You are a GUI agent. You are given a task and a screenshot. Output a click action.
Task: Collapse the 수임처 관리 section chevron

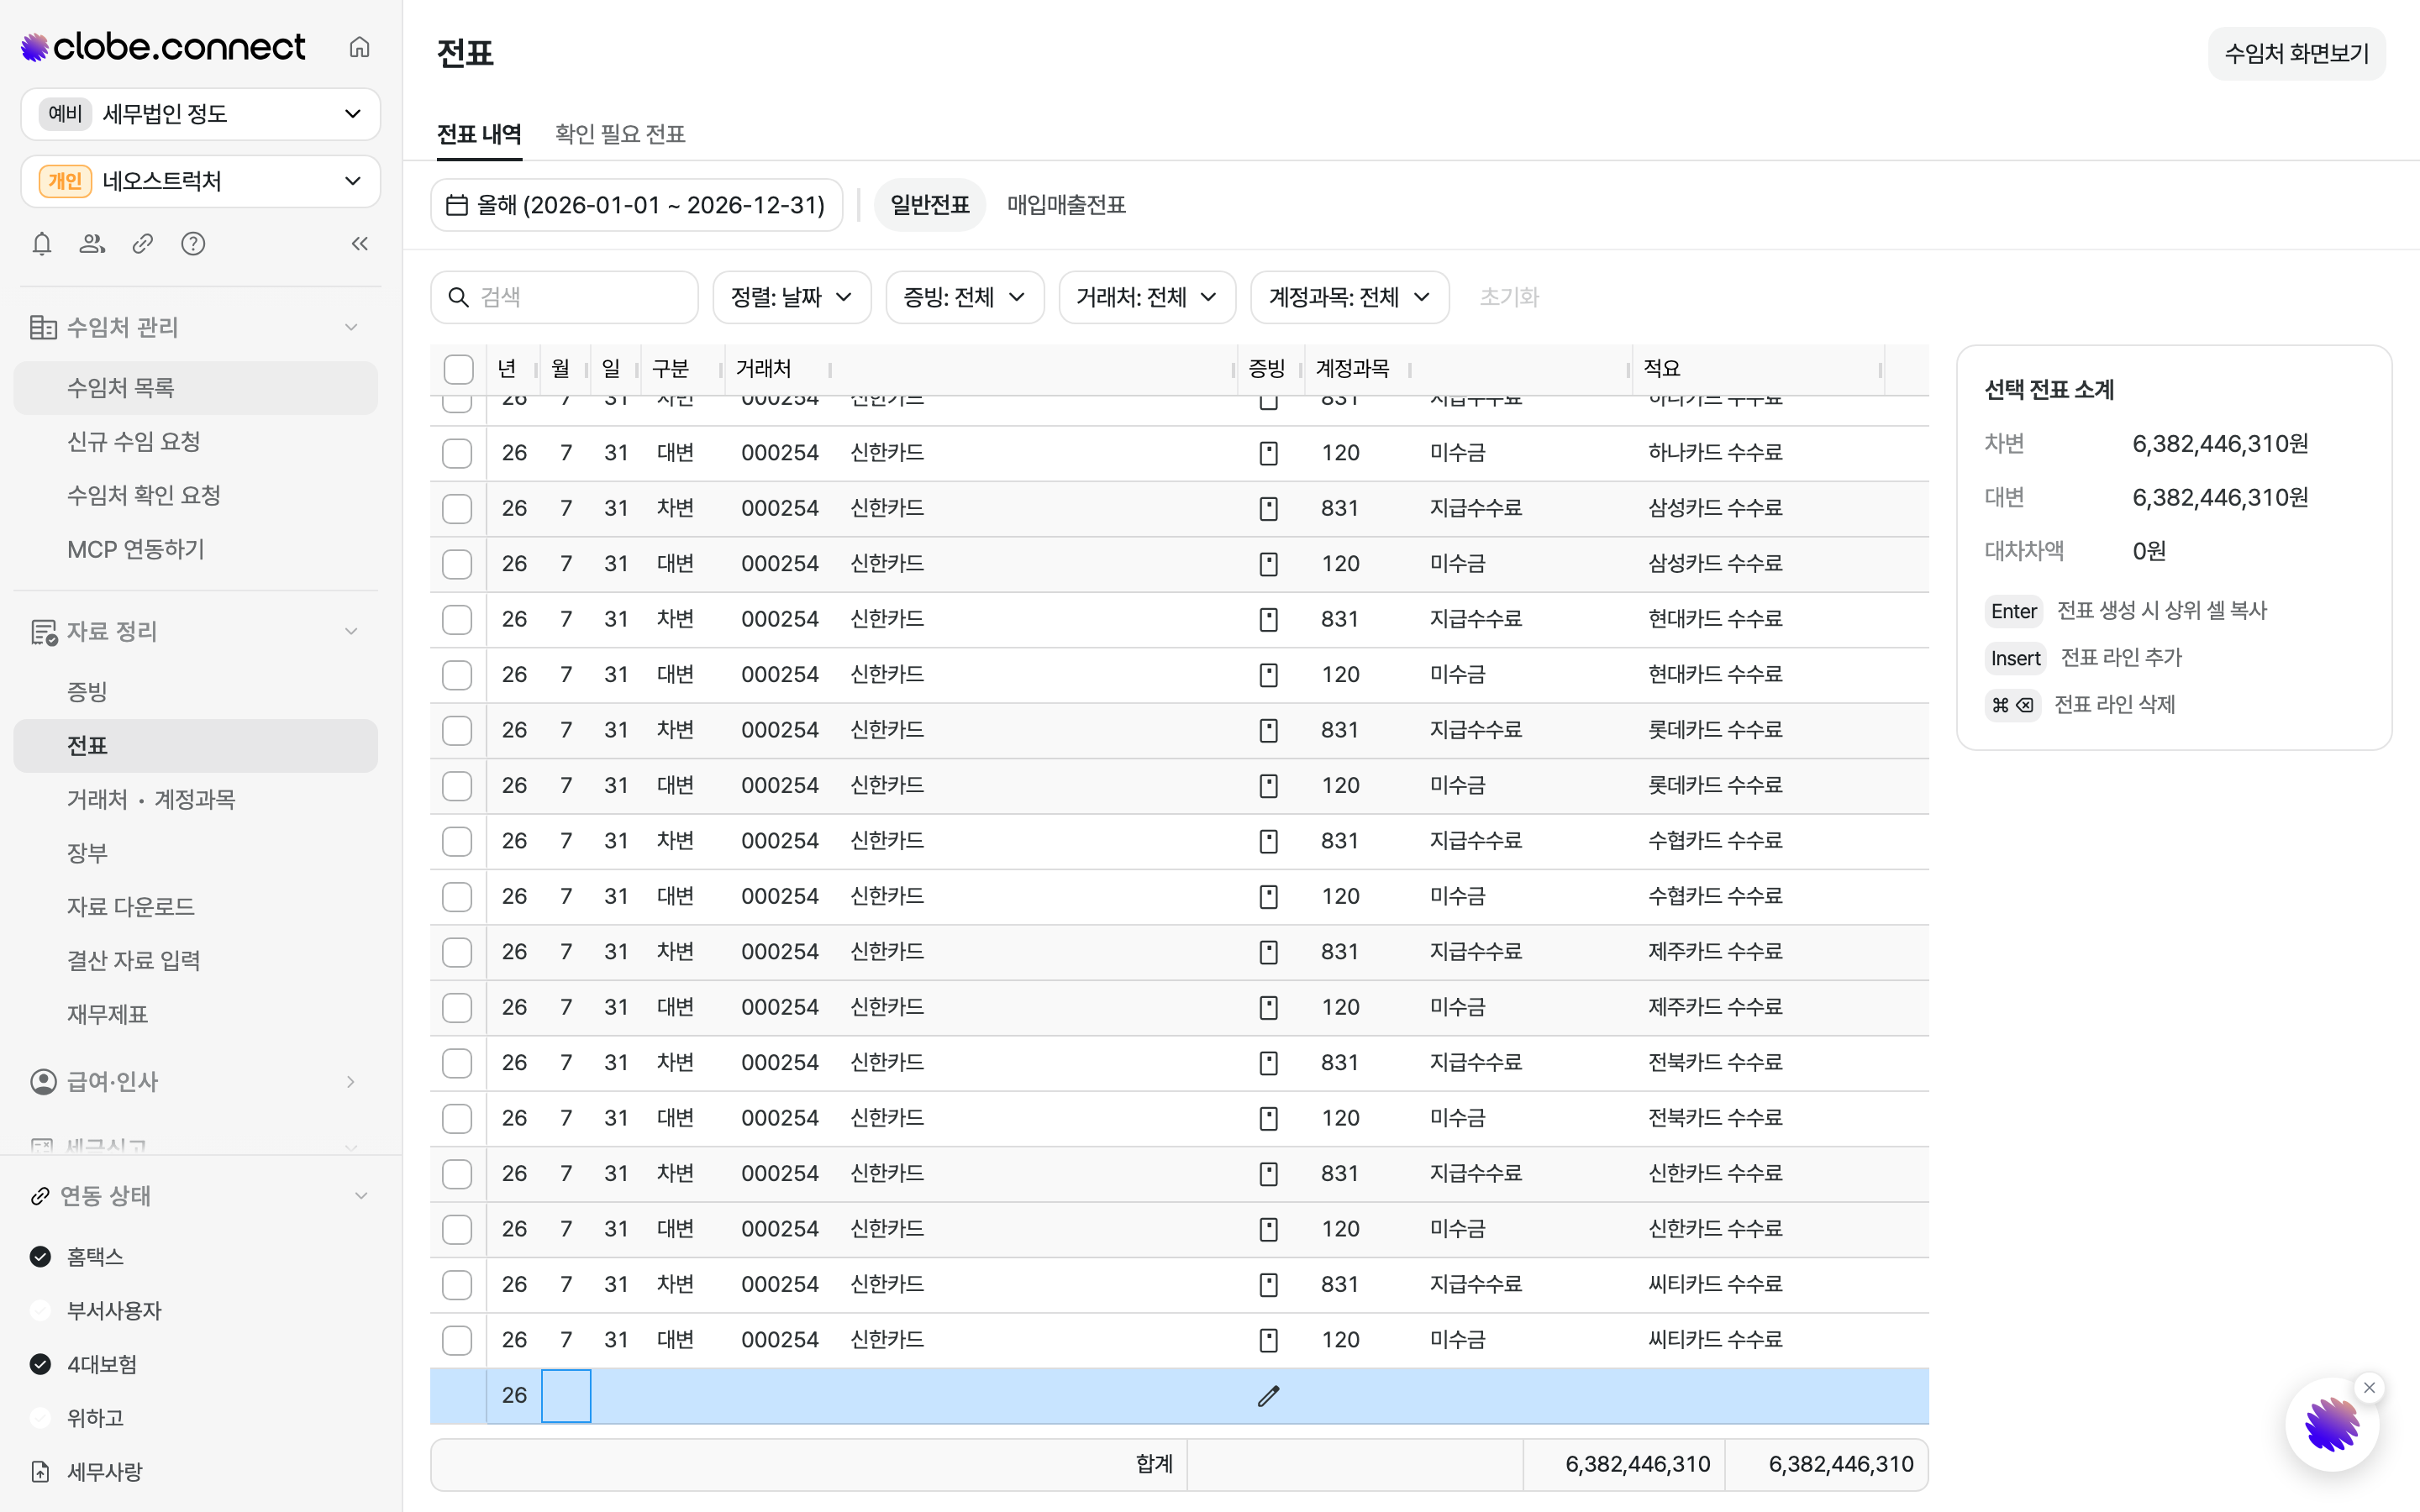(351, 327)
